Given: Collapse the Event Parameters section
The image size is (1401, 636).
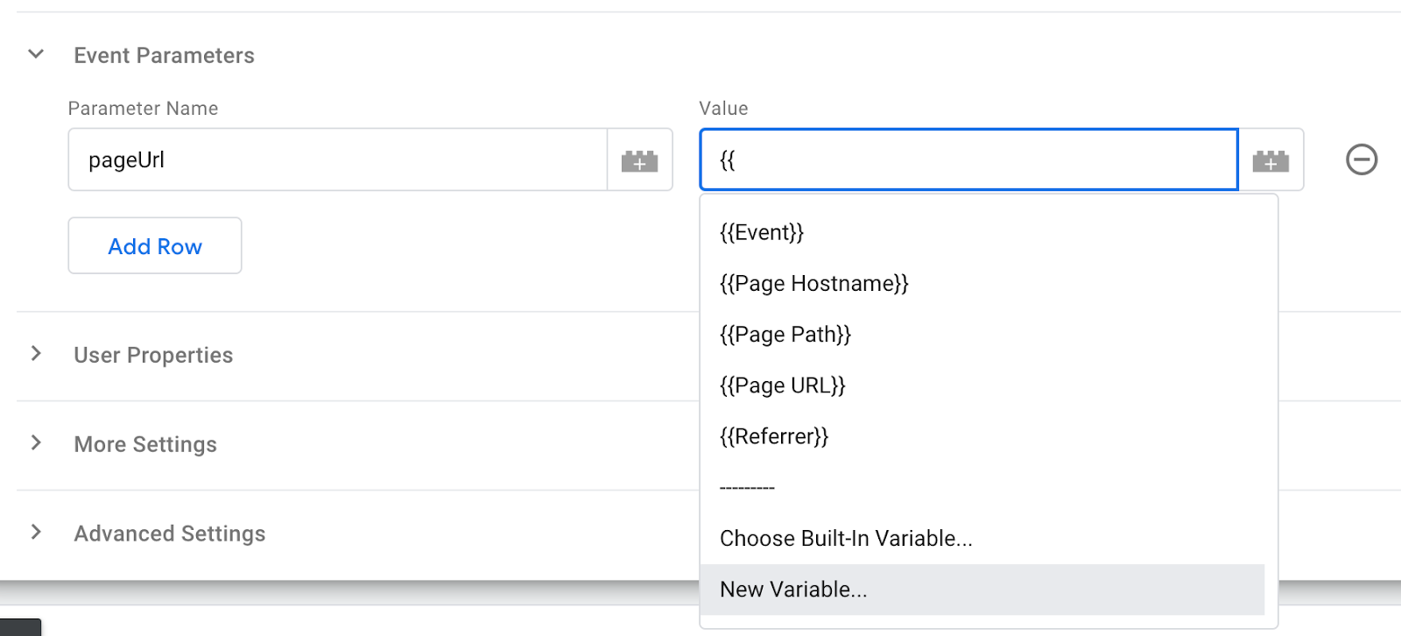Looking at the screenshot, I should (35, 53).
